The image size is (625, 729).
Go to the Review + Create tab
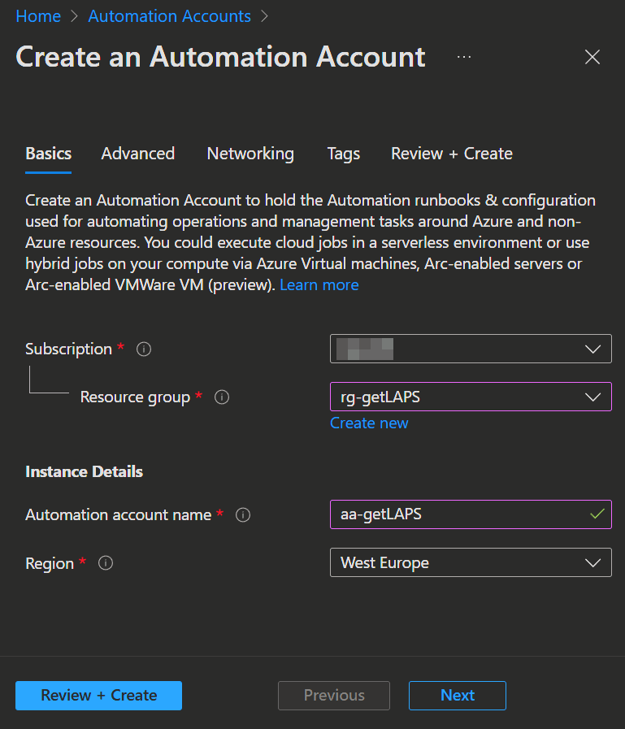[x=451, y=154]
